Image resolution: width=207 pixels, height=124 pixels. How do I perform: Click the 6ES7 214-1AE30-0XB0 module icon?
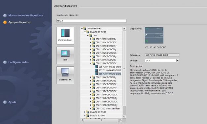[x=96, y=67]
